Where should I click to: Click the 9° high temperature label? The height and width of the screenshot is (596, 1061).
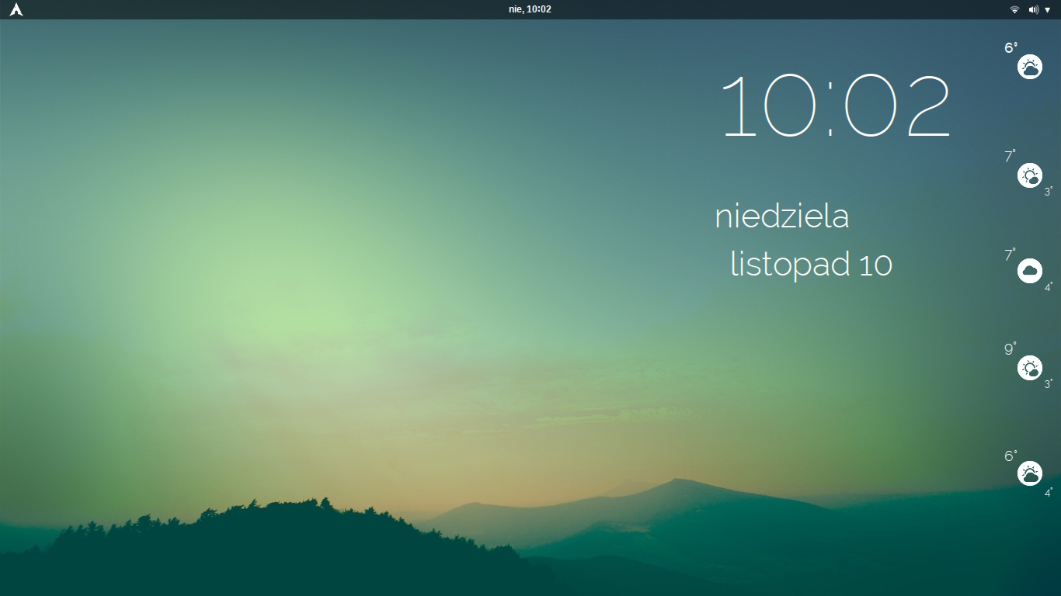1010,349
